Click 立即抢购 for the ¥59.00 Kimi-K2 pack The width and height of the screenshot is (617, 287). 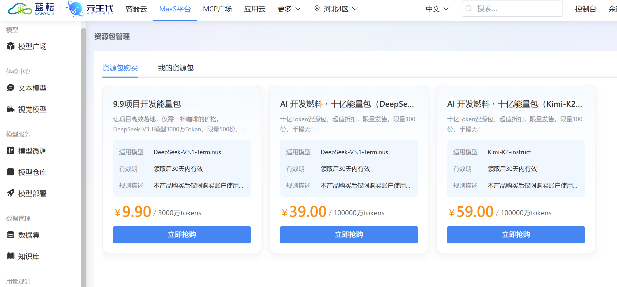(x=516, y=235)
